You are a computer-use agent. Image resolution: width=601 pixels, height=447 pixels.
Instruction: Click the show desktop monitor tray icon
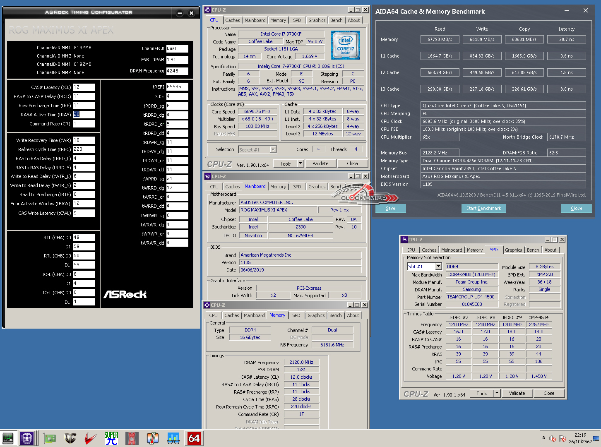click(596, 438)
